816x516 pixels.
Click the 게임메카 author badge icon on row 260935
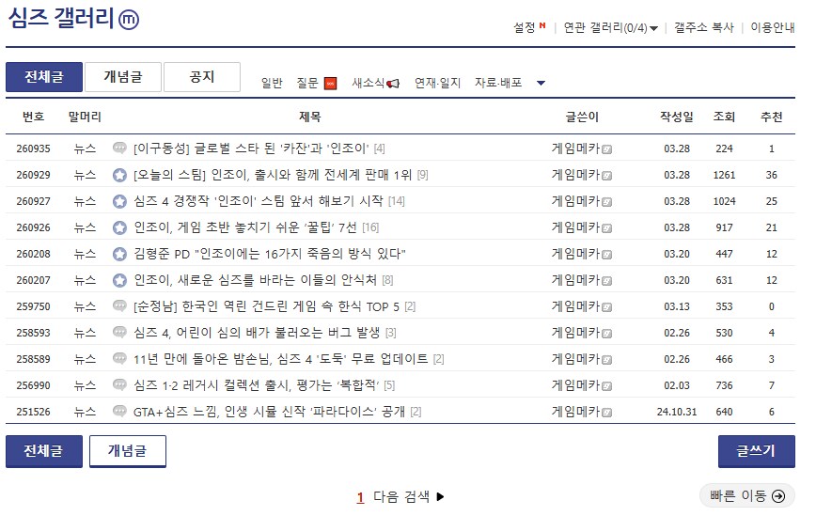tap(606, 149)
